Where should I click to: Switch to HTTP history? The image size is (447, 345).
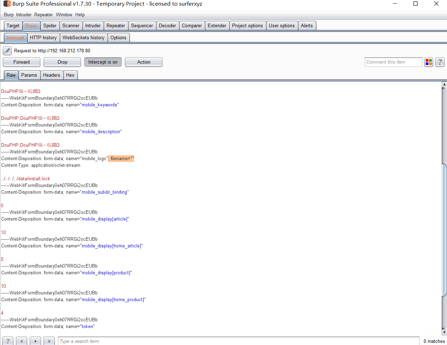43,37
